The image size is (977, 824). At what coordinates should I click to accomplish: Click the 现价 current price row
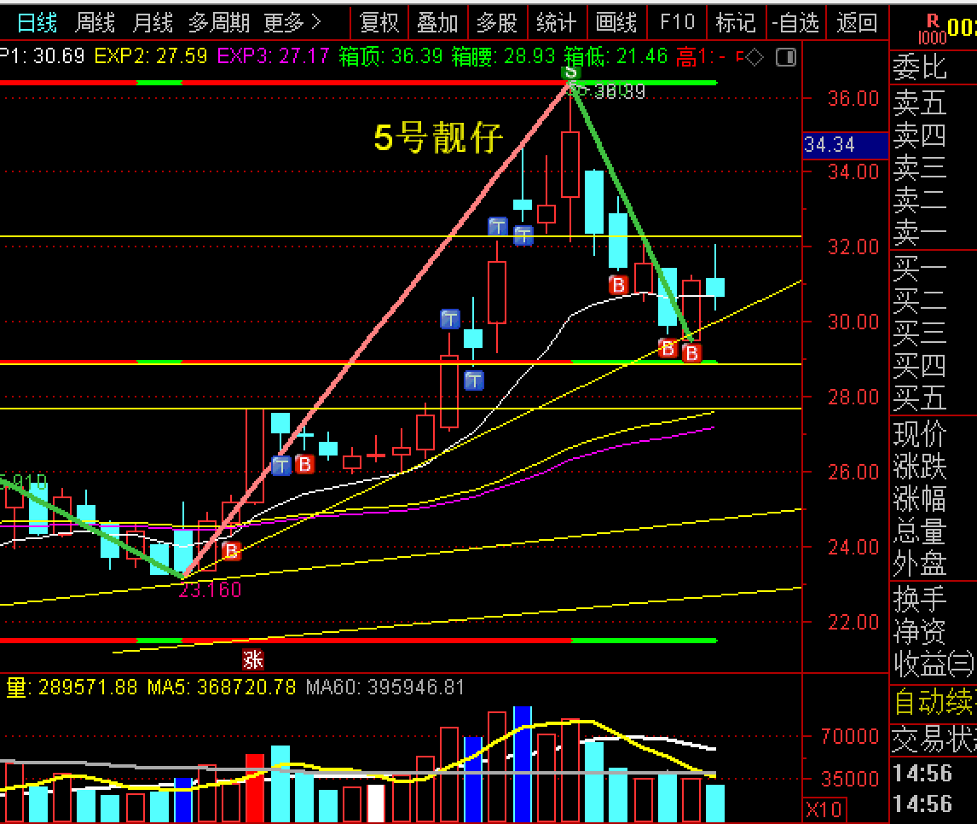[x=933, y=434]
